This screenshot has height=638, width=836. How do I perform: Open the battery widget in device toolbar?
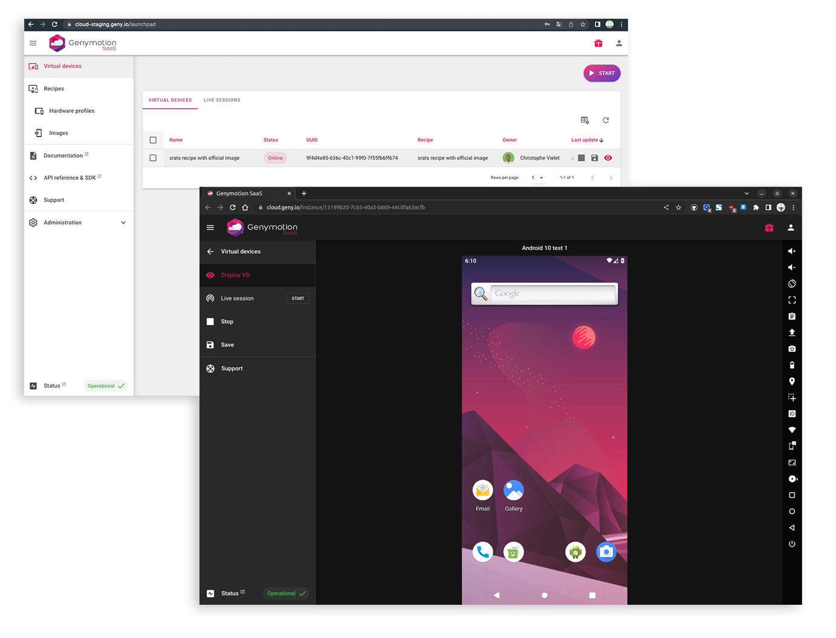[x=792, y=365]
